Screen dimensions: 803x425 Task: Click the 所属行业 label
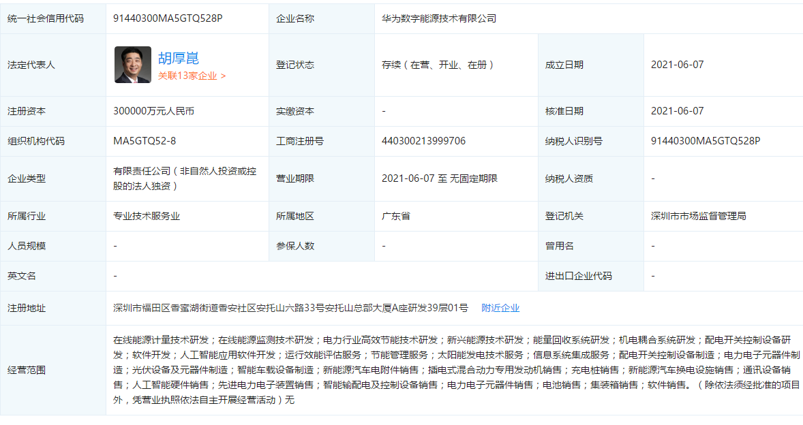click(27, 216)
